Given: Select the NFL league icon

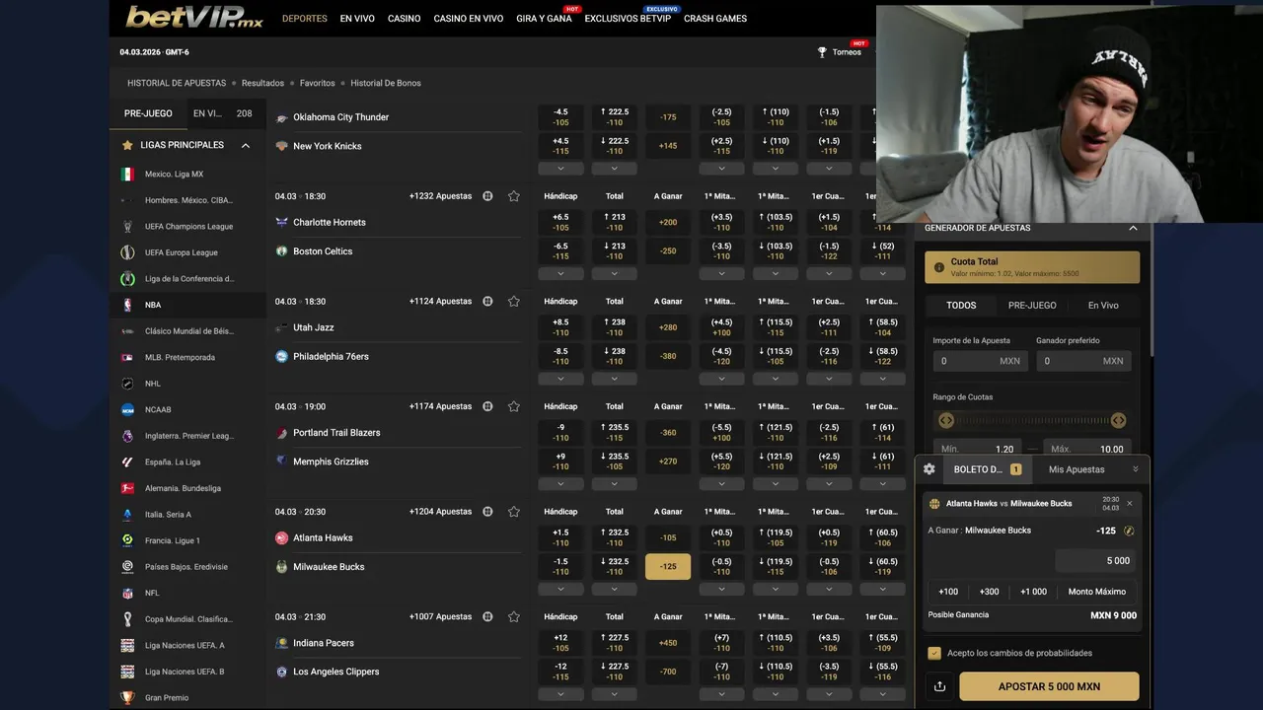Looking at the screenshot, I should [x=127, y=594].
